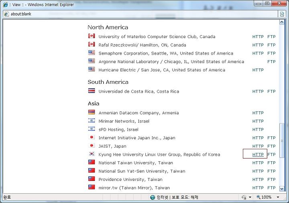Click the page icon beside about:blank

[6, 14]
